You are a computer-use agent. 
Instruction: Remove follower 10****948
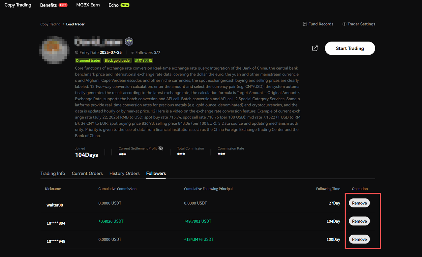pos(359,239)
